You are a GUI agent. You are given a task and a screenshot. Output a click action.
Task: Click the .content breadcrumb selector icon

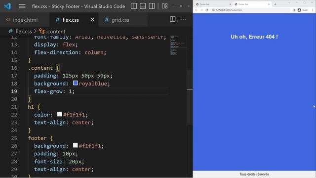pos(41,31)
